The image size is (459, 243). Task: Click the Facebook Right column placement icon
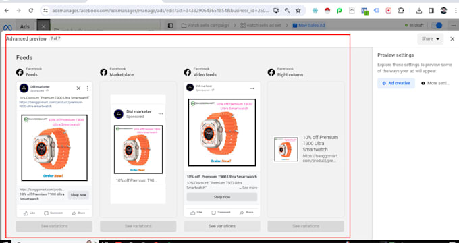coord(271,72)
